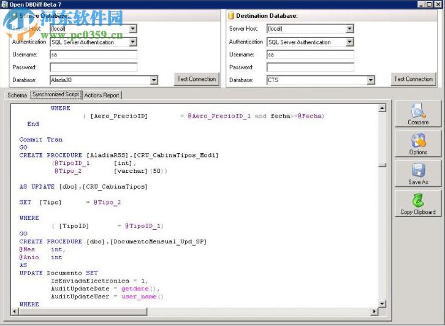Click source Username field containing sa
Screen dimensions: 445x326
(x=93, y=55)
